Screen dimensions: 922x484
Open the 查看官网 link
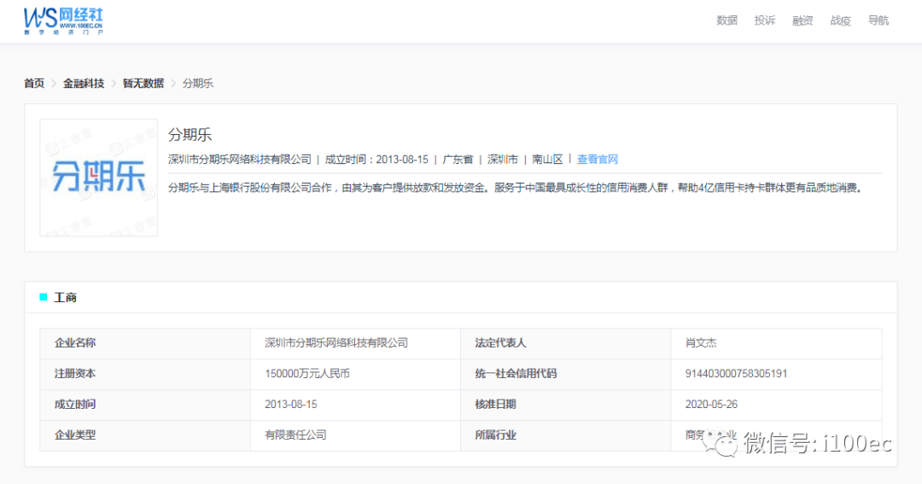pos(598,160)
